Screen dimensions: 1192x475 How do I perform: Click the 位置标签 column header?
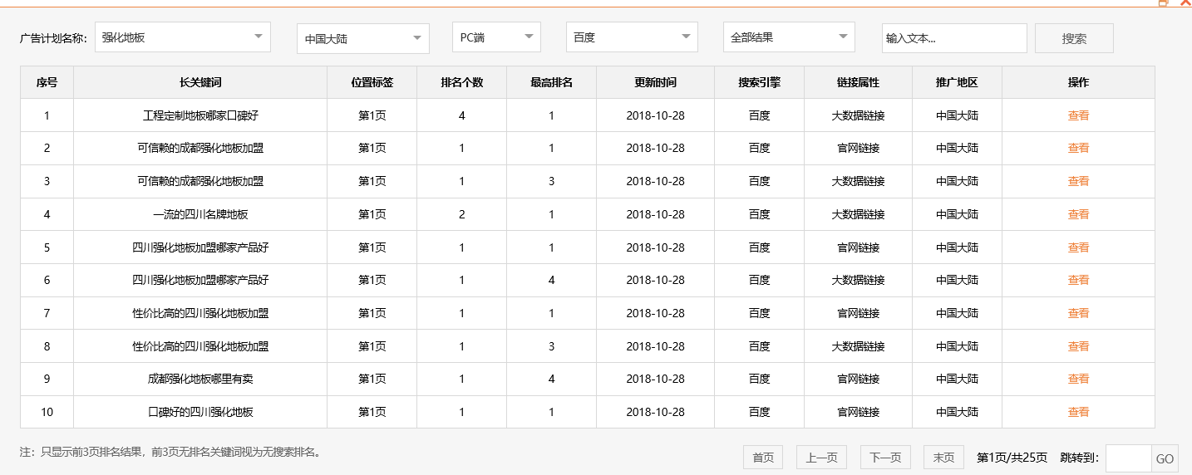pyautogui.click(x=372, y=82)
